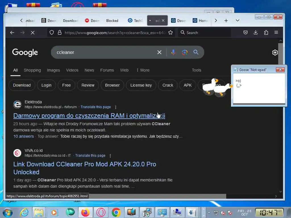Click the Download suggestion chip

[22, 85]
